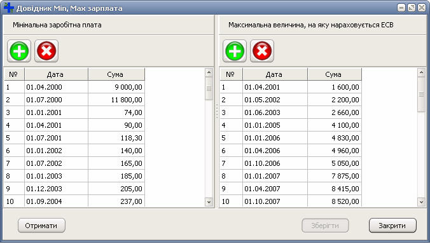This screenshot has width=430, height=244.
Task: Select date cell 01.09.2004
Action: click(x=56, y=201)
